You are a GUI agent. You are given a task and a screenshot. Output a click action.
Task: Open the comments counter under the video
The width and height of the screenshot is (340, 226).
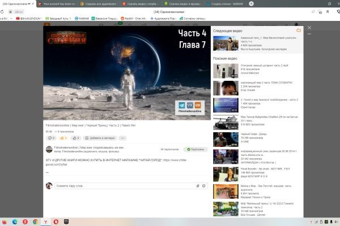(51, 138)
